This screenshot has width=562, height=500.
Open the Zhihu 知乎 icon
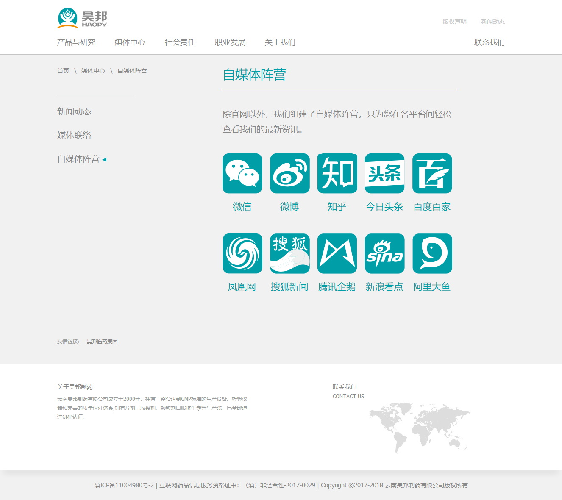coord(337,173)
